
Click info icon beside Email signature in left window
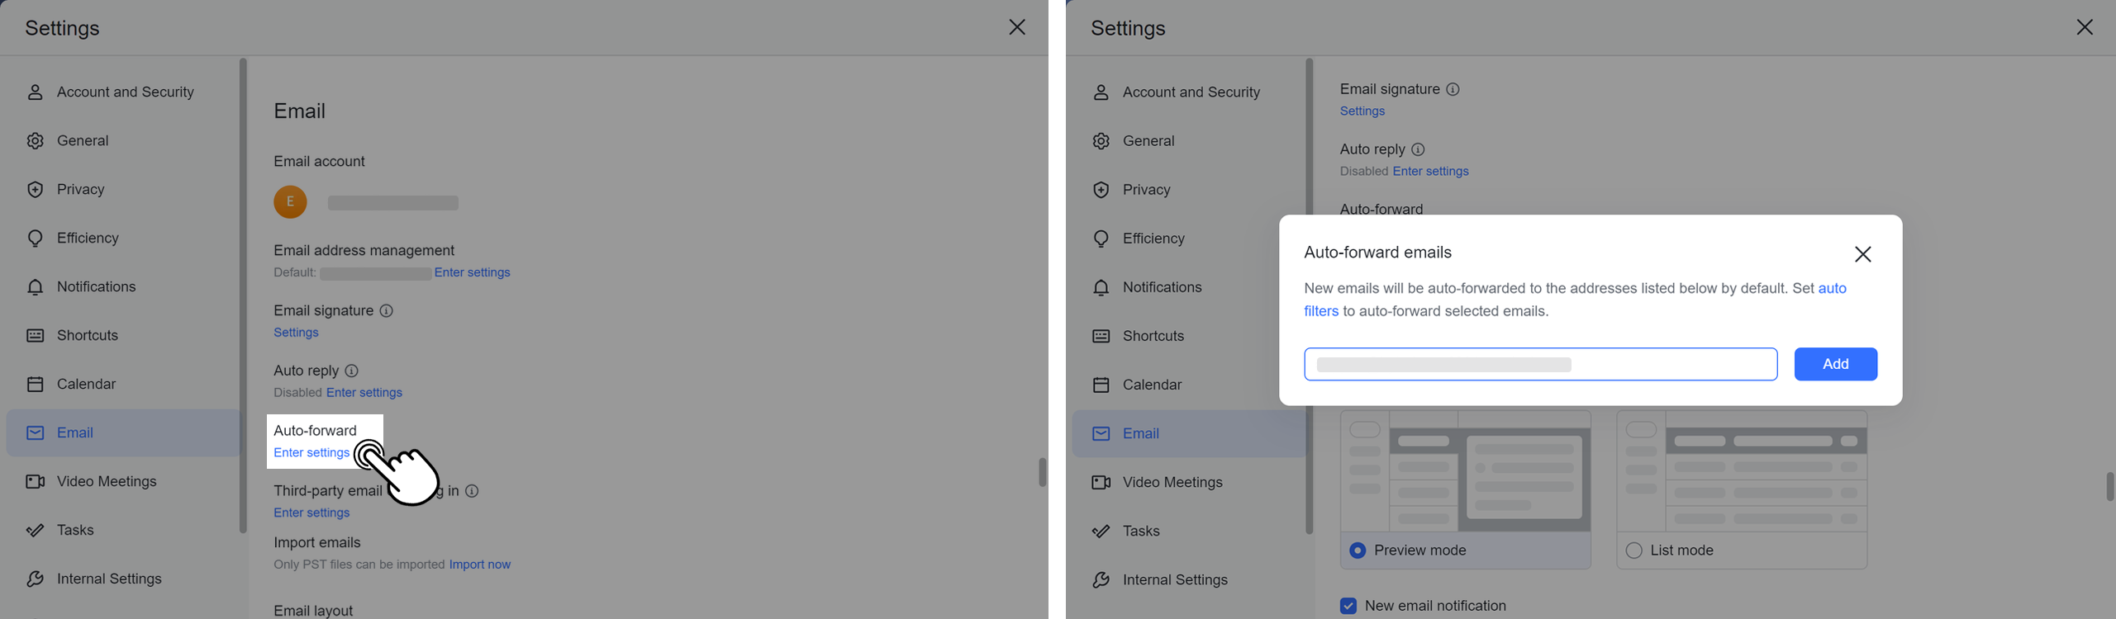pos(386,311)
